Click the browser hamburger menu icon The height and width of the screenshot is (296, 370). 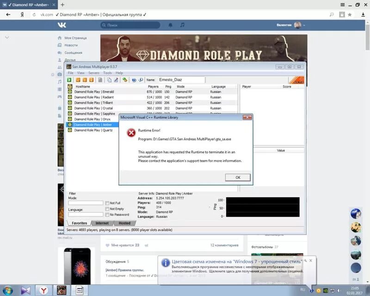(x=343, y=5)
